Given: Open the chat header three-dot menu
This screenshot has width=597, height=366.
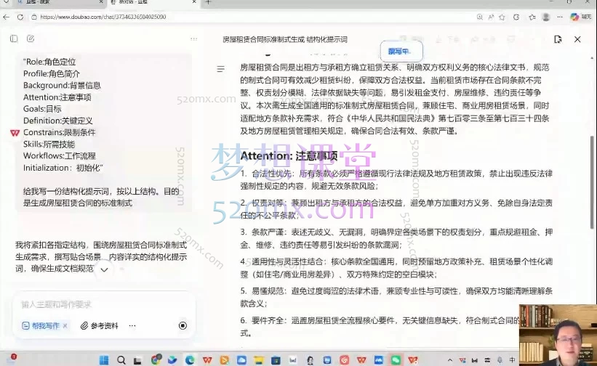Looking at the screenshot, I should pyautogui.click(x=194, y=38).
